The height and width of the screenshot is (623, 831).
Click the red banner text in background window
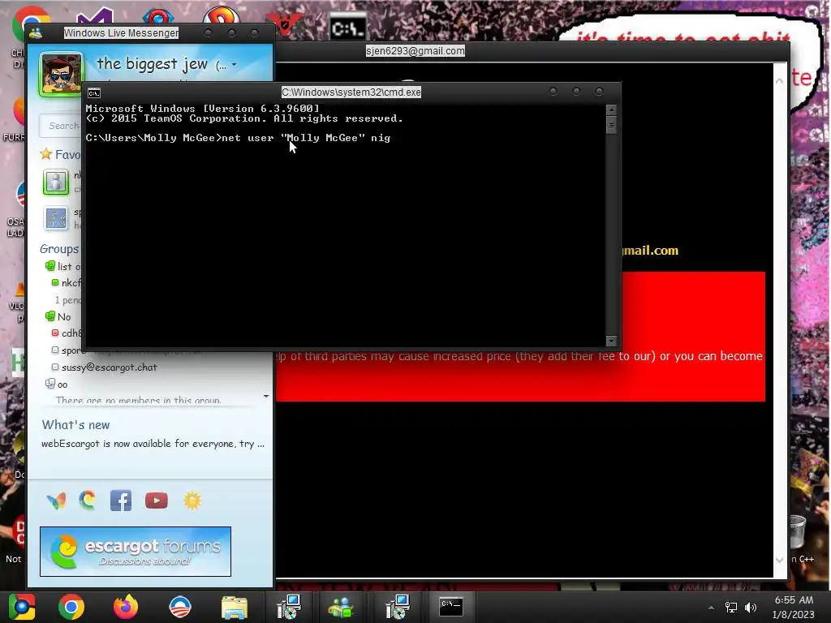(x=519, y=356)
